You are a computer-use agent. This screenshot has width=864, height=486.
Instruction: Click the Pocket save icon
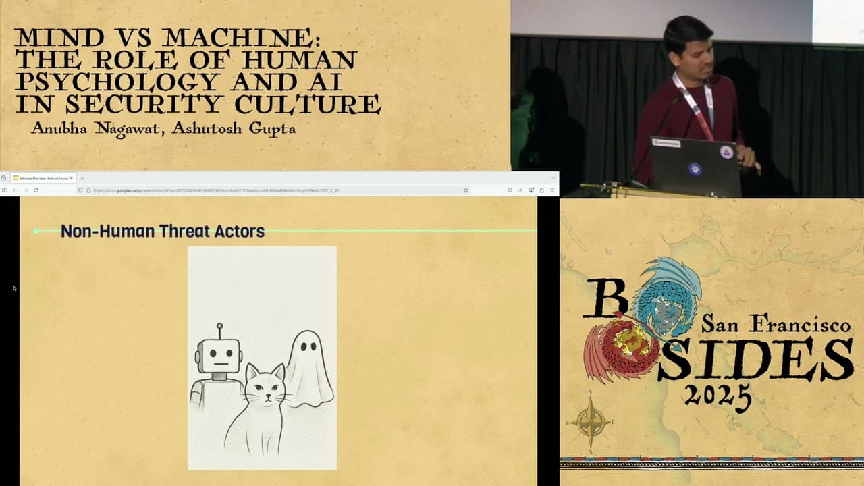tap(510, 190)
